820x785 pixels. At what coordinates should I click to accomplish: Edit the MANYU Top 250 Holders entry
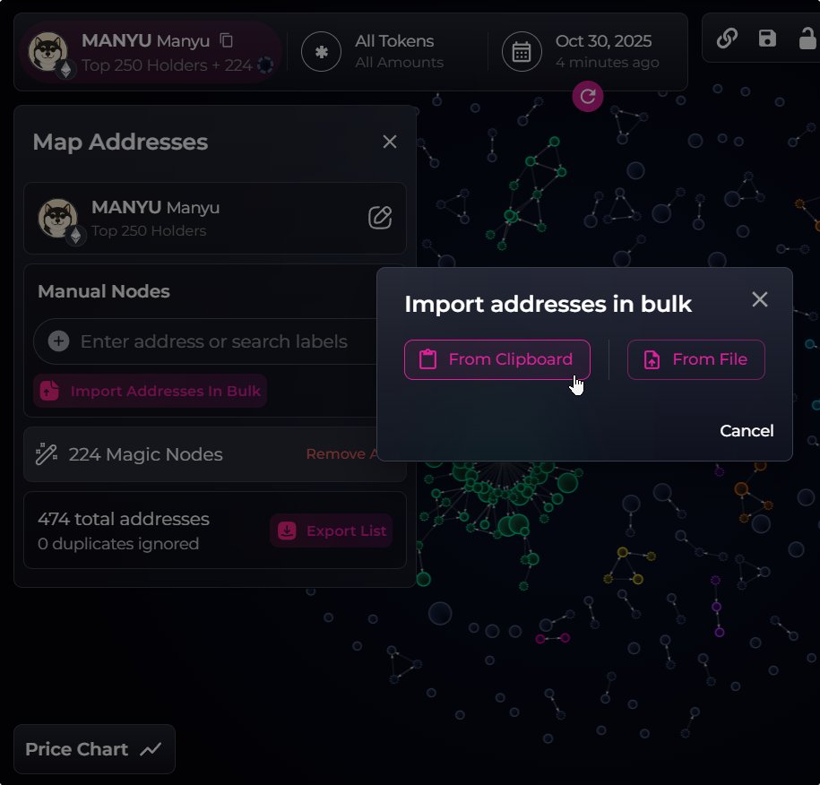(x=380, y=218)
